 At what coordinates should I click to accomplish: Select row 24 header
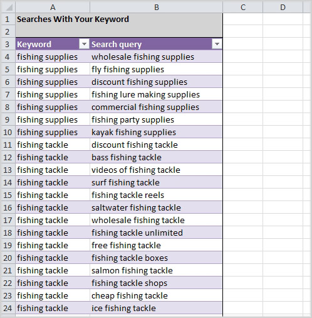point(8,308)
